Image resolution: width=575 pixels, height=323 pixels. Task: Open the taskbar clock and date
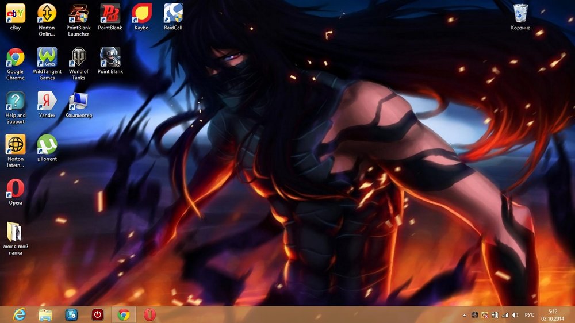tap(553, 314)
